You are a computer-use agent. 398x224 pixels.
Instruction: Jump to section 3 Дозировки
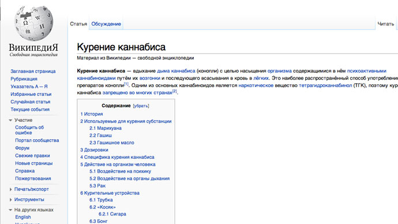coord(94,150)
